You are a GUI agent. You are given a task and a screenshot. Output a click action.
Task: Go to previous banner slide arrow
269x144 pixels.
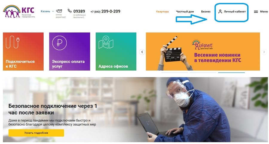[x=142, y=52]
